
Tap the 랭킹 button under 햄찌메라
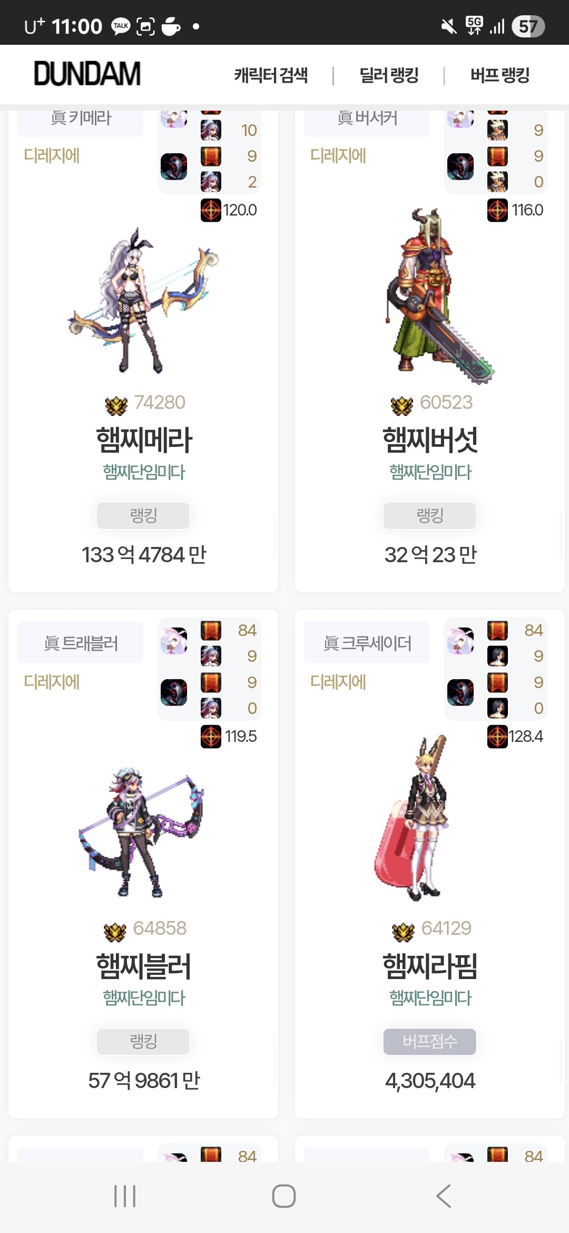143,515
